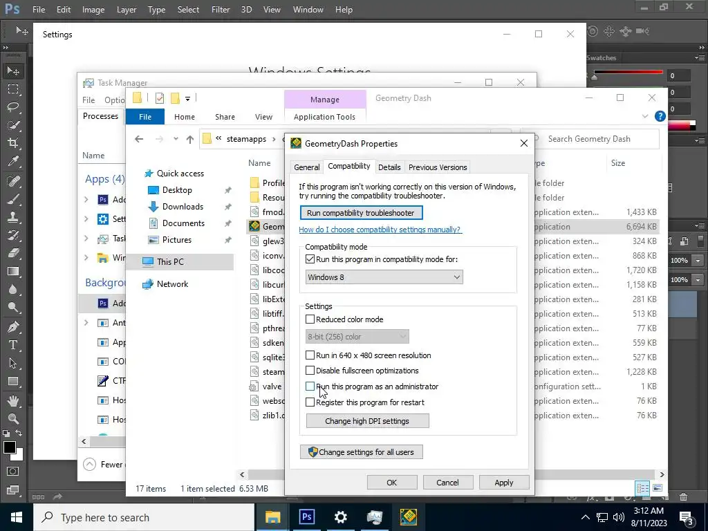Go up one folder level in Explorer

point(190,139)
